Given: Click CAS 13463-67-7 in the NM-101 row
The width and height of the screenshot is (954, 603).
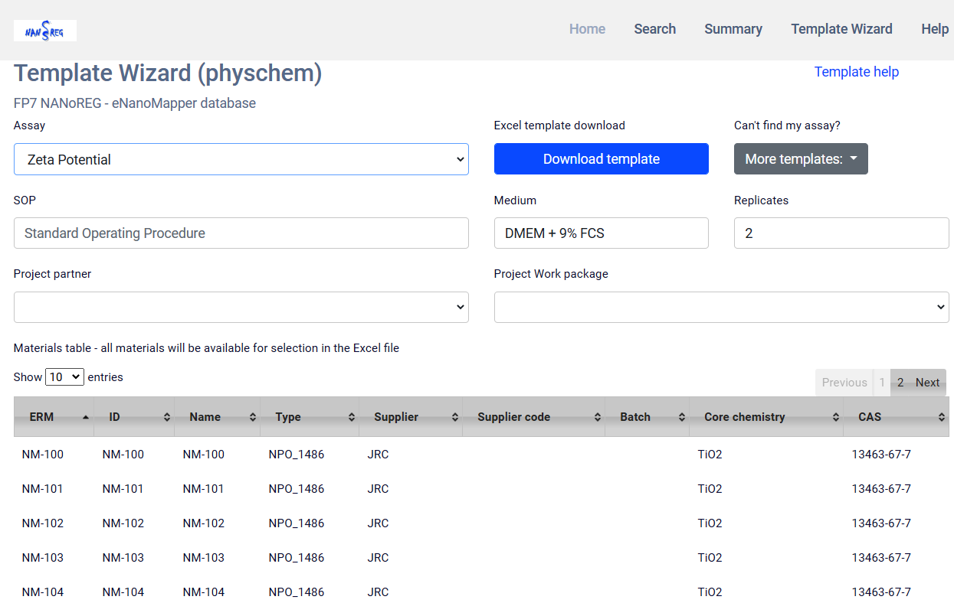Looking at the screenshot, I should point(881,489).
